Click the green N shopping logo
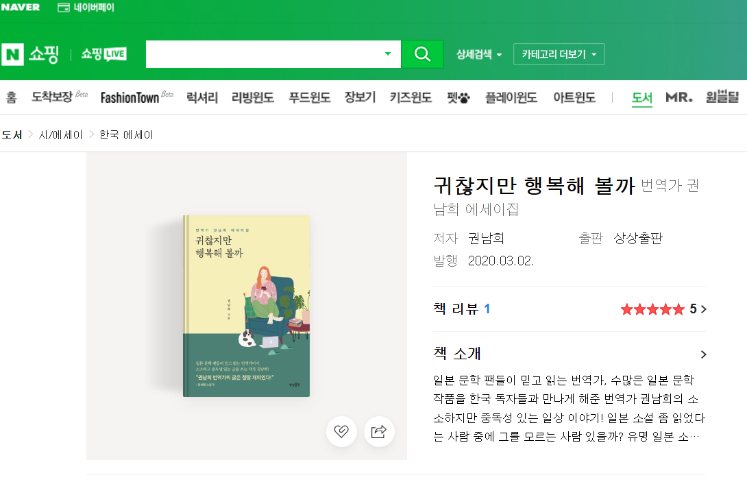Viewport: 747px width, 482px height. pos(12,54)
